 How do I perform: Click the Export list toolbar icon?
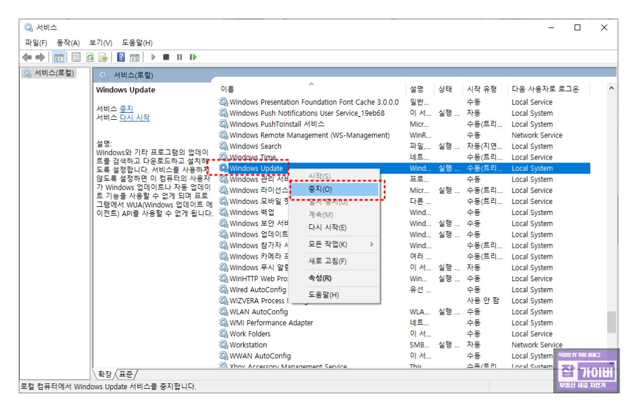click(103, 57)
